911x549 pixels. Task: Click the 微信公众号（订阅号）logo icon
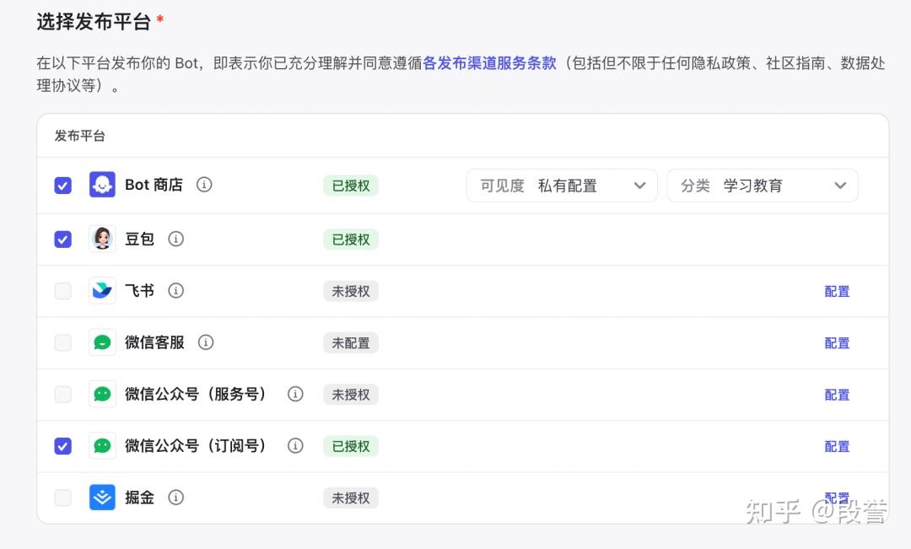102,445
